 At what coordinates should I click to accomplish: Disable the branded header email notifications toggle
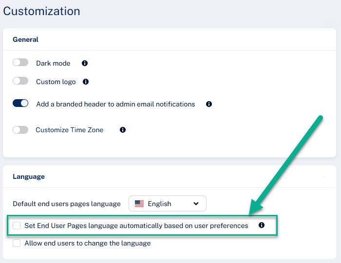click(20, 104)
